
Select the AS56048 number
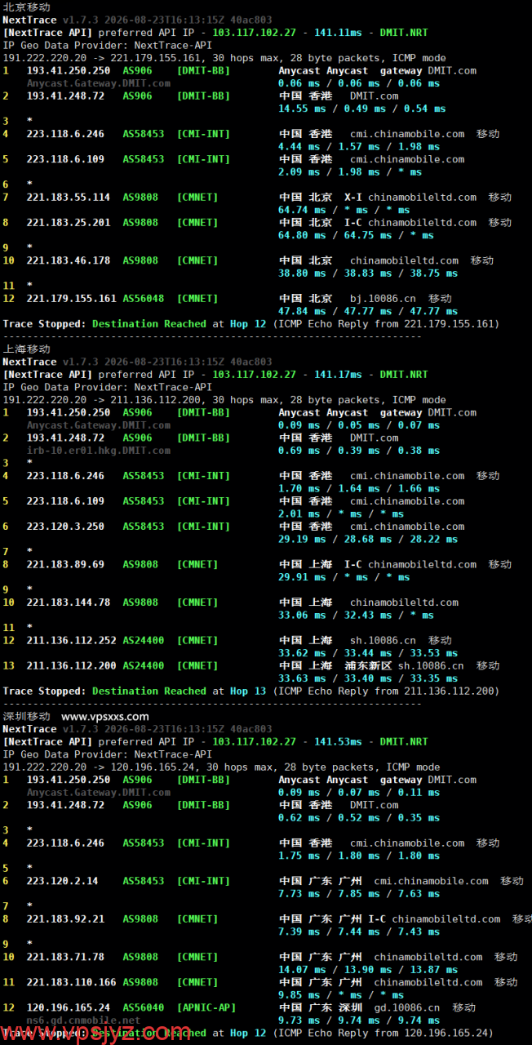[144, 299]
